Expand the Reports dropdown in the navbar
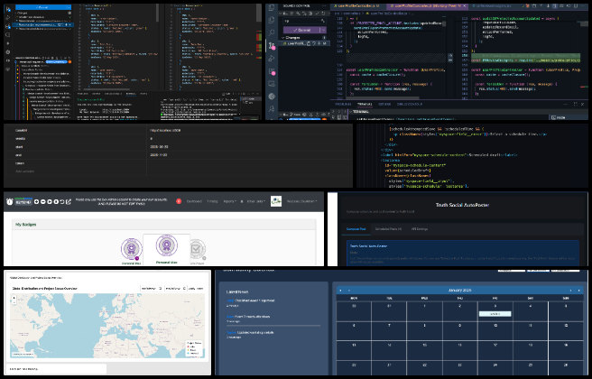Image resolution: width=592 pixels, height=379 pixels. coord(229,201)
